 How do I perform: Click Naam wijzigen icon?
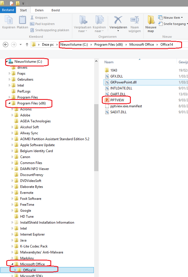[x=135, y=20]
